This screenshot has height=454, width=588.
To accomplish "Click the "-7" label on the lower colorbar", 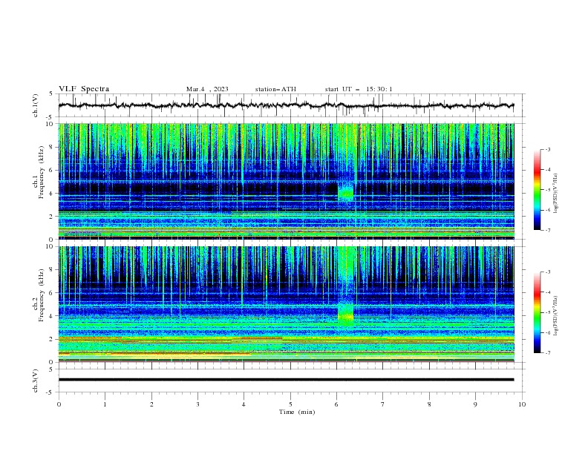I will 548,352.
